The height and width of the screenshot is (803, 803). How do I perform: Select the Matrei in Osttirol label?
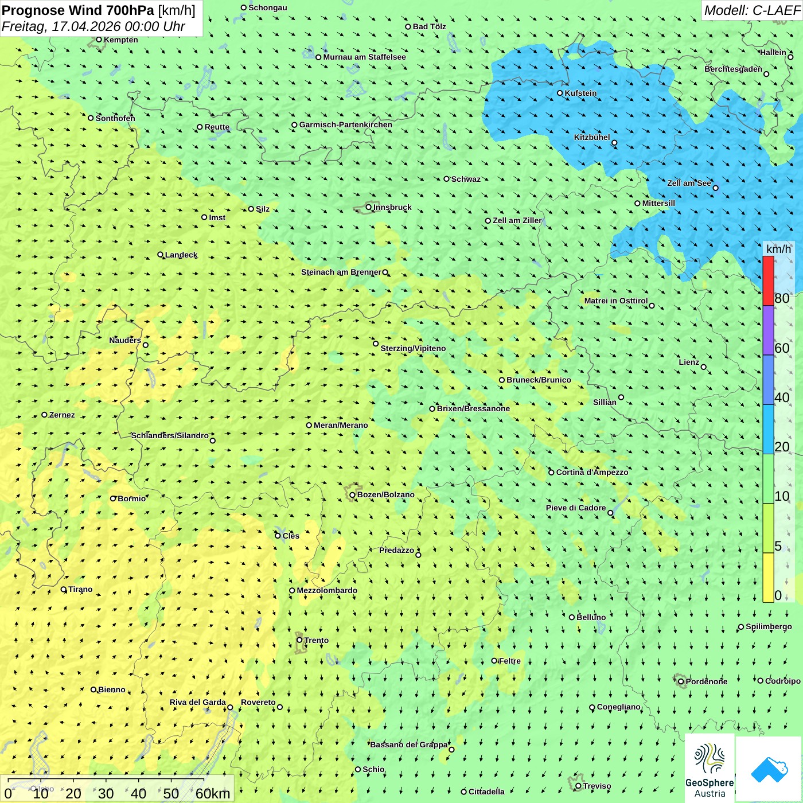pyautogui.click(x=615, y=301)
